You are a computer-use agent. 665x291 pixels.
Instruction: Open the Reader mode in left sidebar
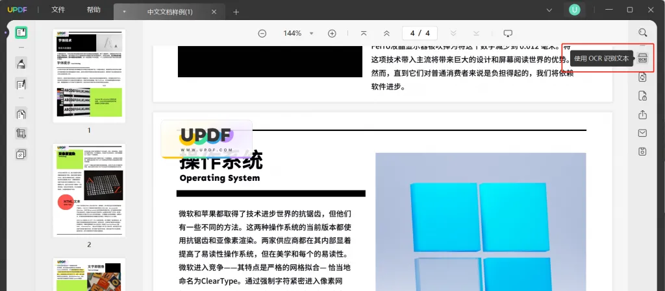coord(21,32)
